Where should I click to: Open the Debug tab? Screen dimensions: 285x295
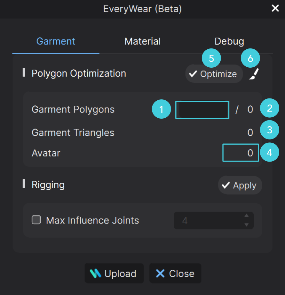pos(229,41)
